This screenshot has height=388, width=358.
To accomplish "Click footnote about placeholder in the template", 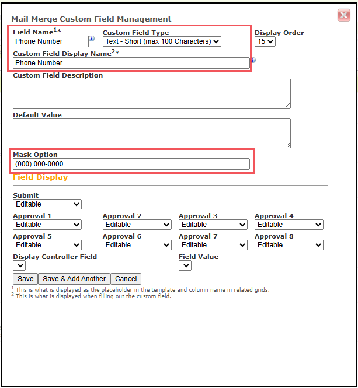I will click(141, 289).
